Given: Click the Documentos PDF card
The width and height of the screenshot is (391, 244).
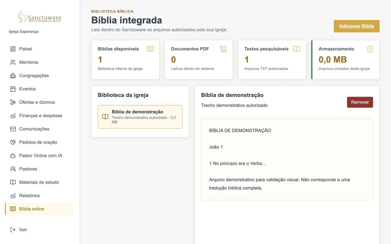Looking at the screenshot, I should pos(199,60).
